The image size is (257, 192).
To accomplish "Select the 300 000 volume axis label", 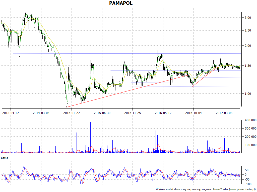I will coord(251,128).
